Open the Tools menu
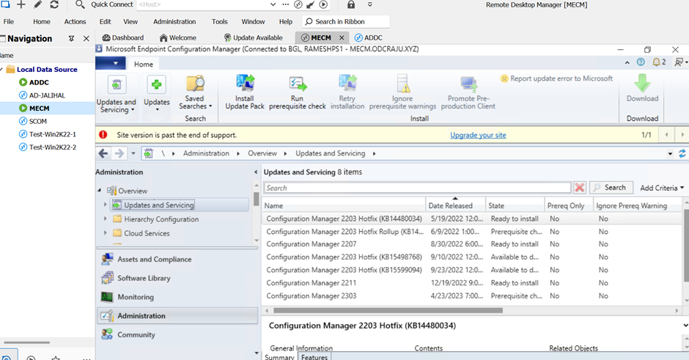The width and height of the screenshot is (689, 360). (x=219, y=21)
